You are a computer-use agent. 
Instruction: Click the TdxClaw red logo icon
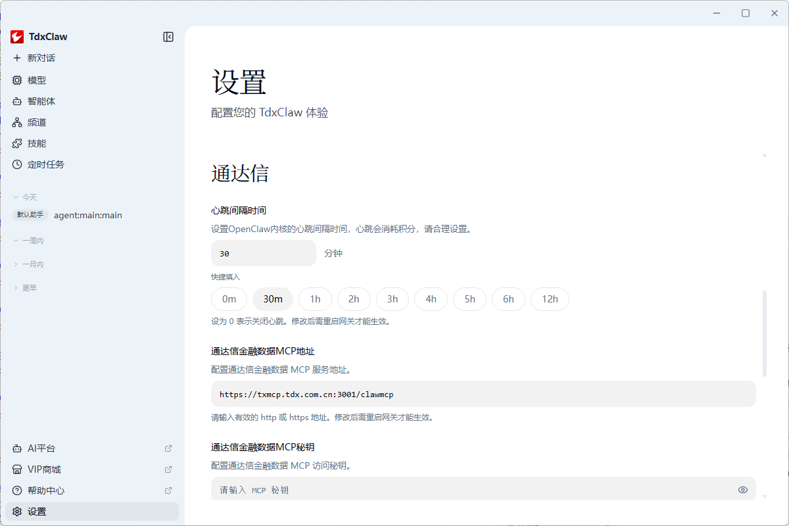point(17,37)
